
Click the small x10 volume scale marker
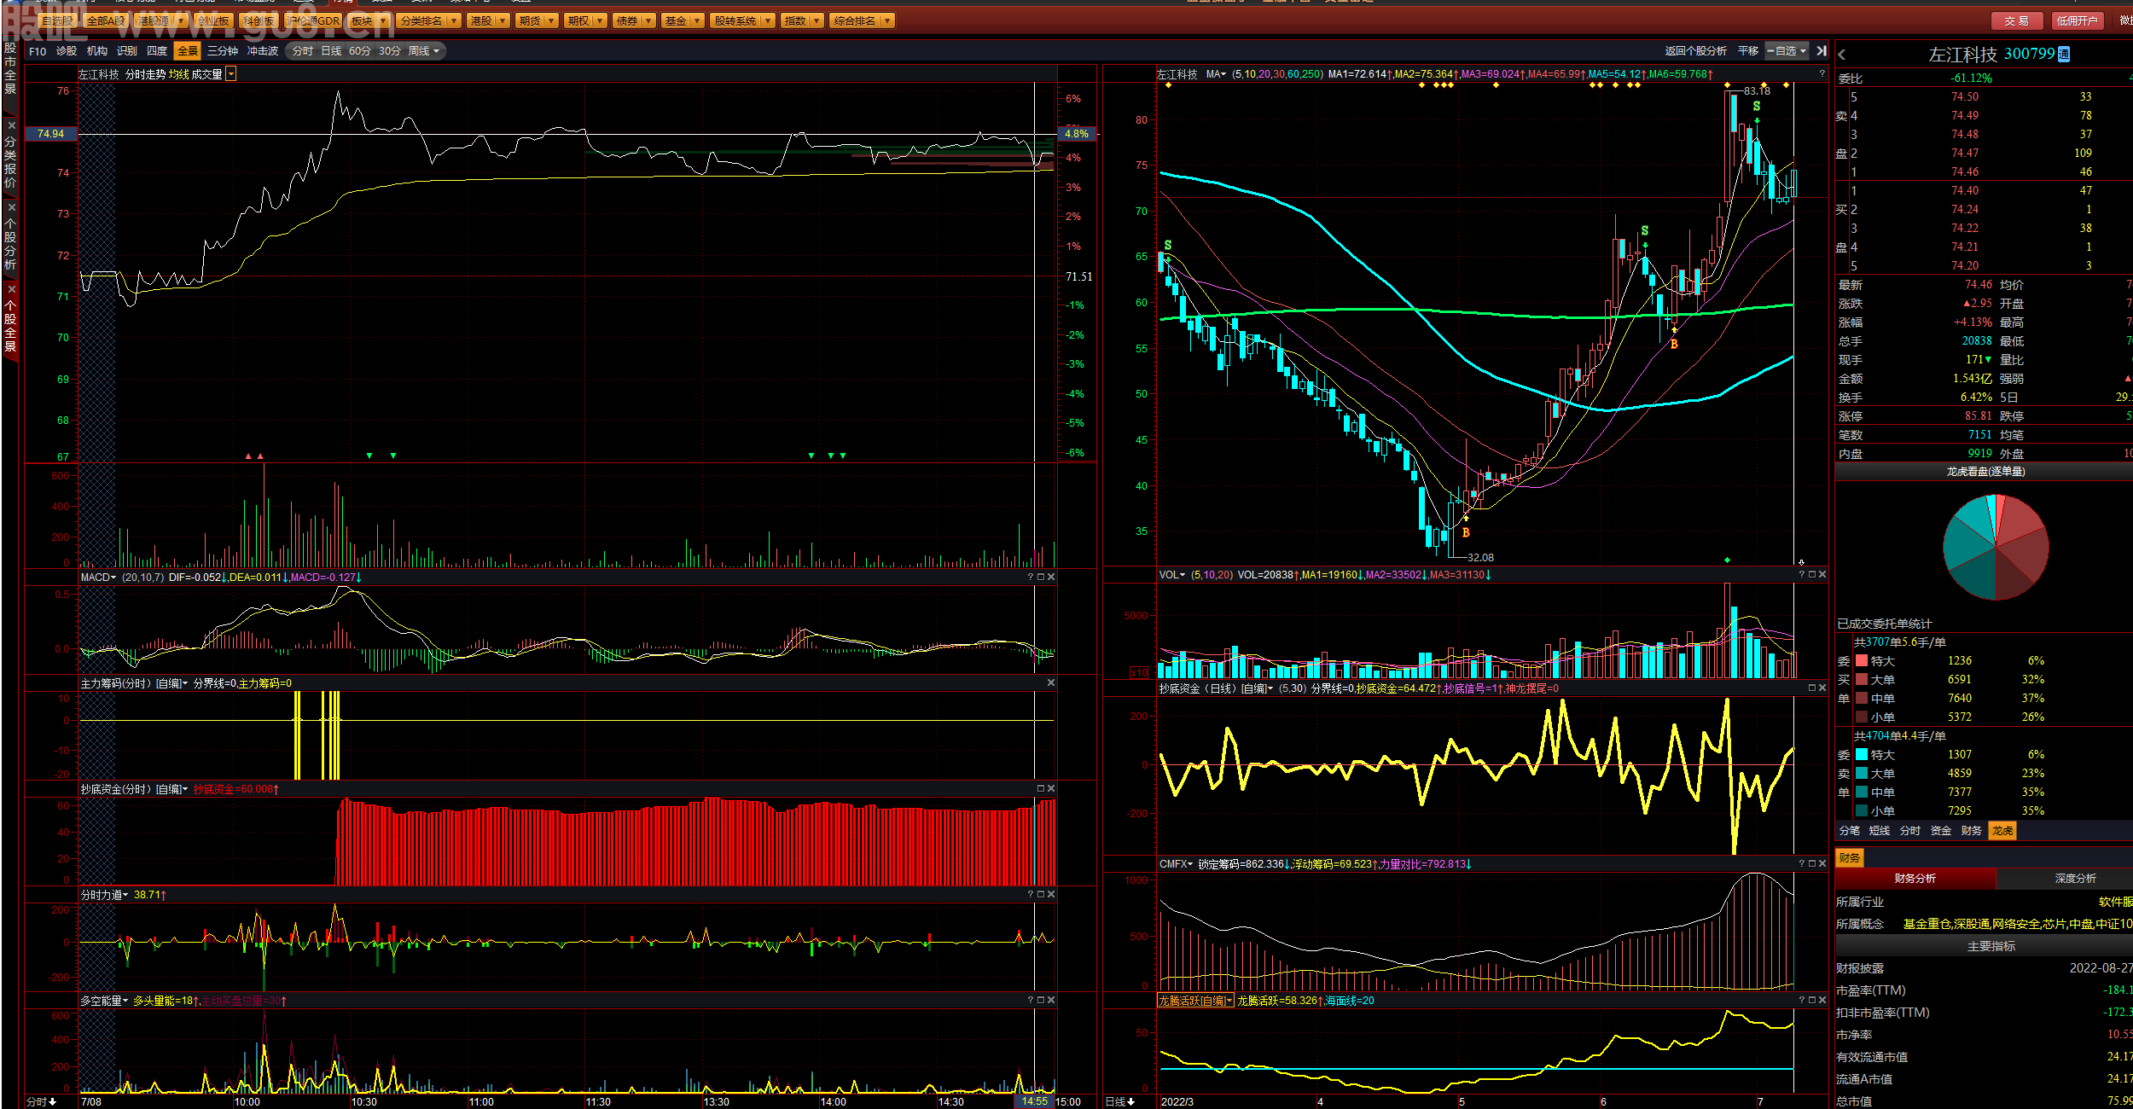coord(1139,673)
